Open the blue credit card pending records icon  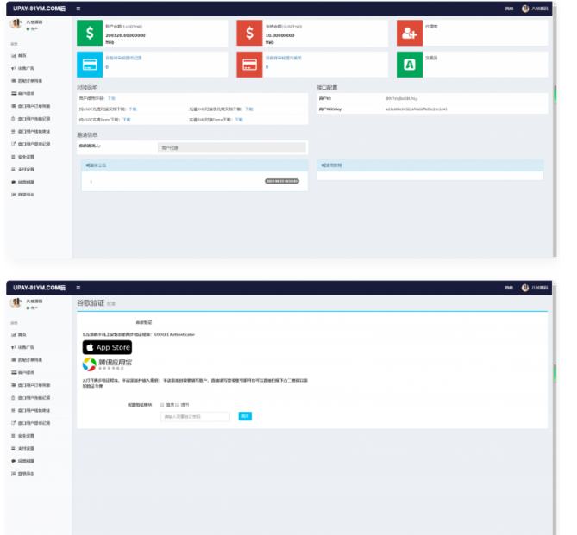point(90,65)
